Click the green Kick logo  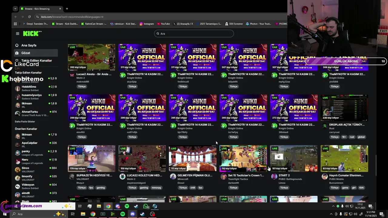(x=32, y=33)
